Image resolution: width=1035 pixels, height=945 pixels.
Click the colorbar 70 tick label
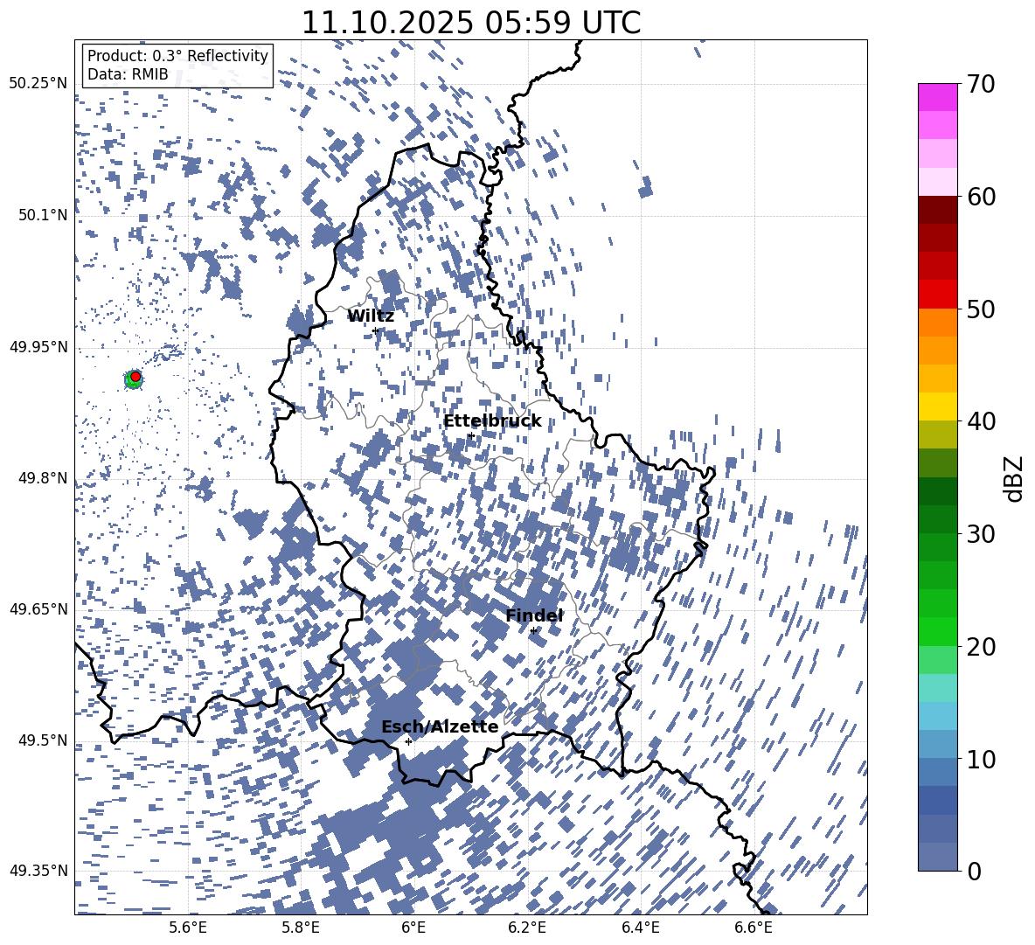point(981,84)
